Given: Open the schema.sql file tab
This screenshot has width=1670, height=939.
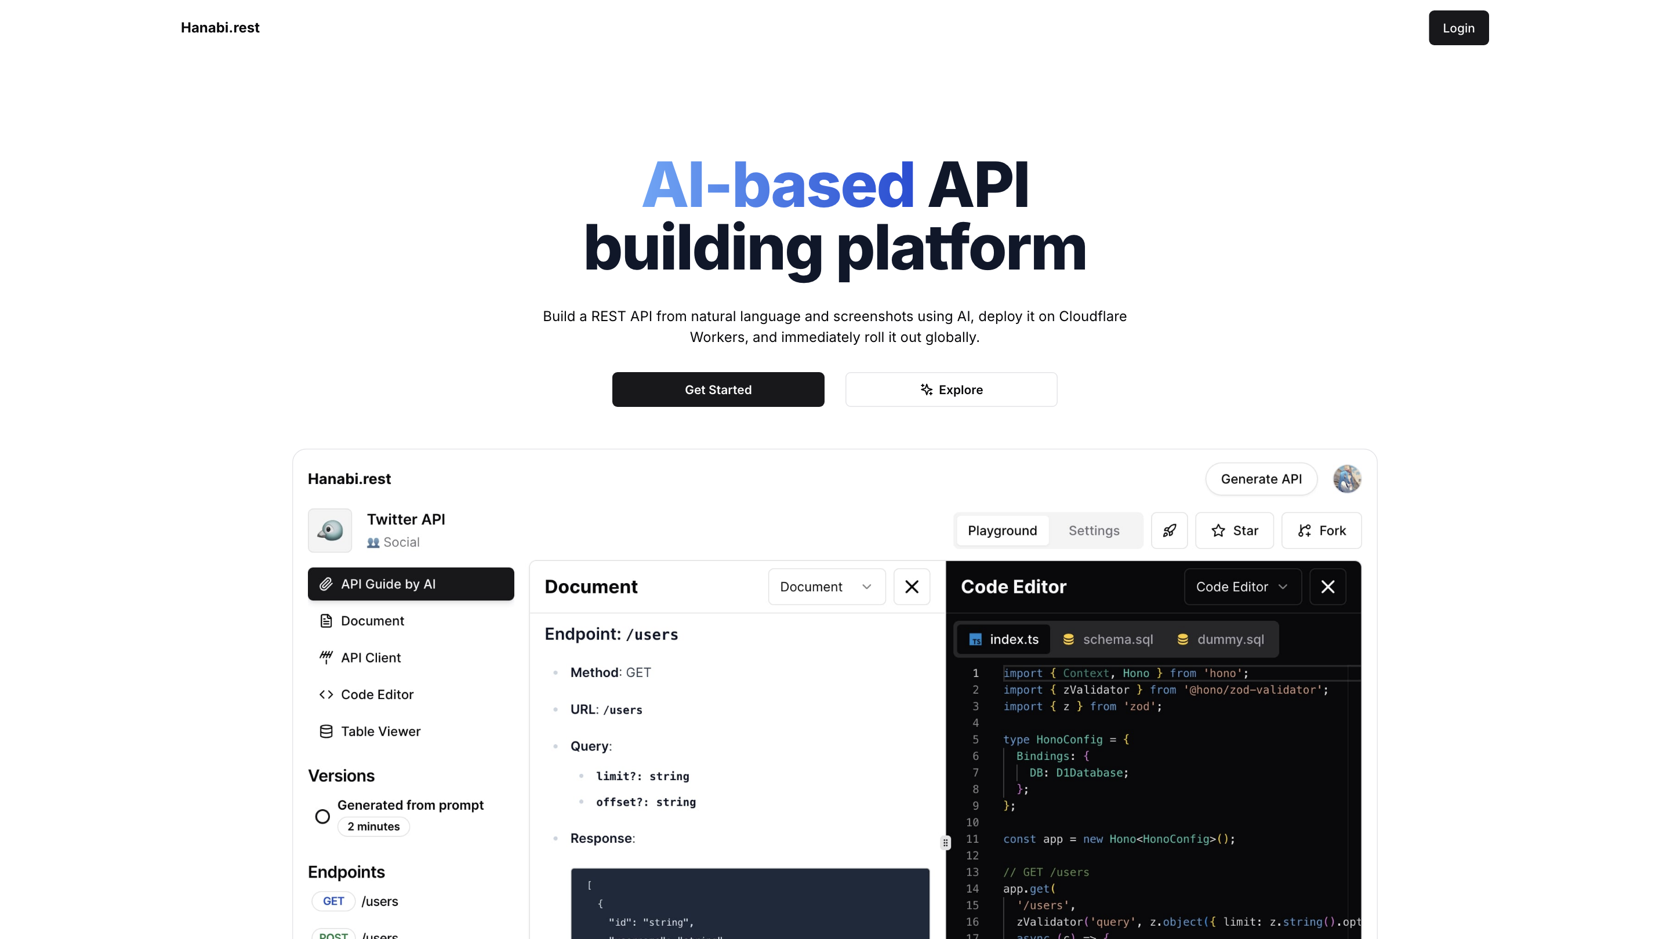Looking at the screenshot, I should pyautogui.click(x=1108, y=639).
